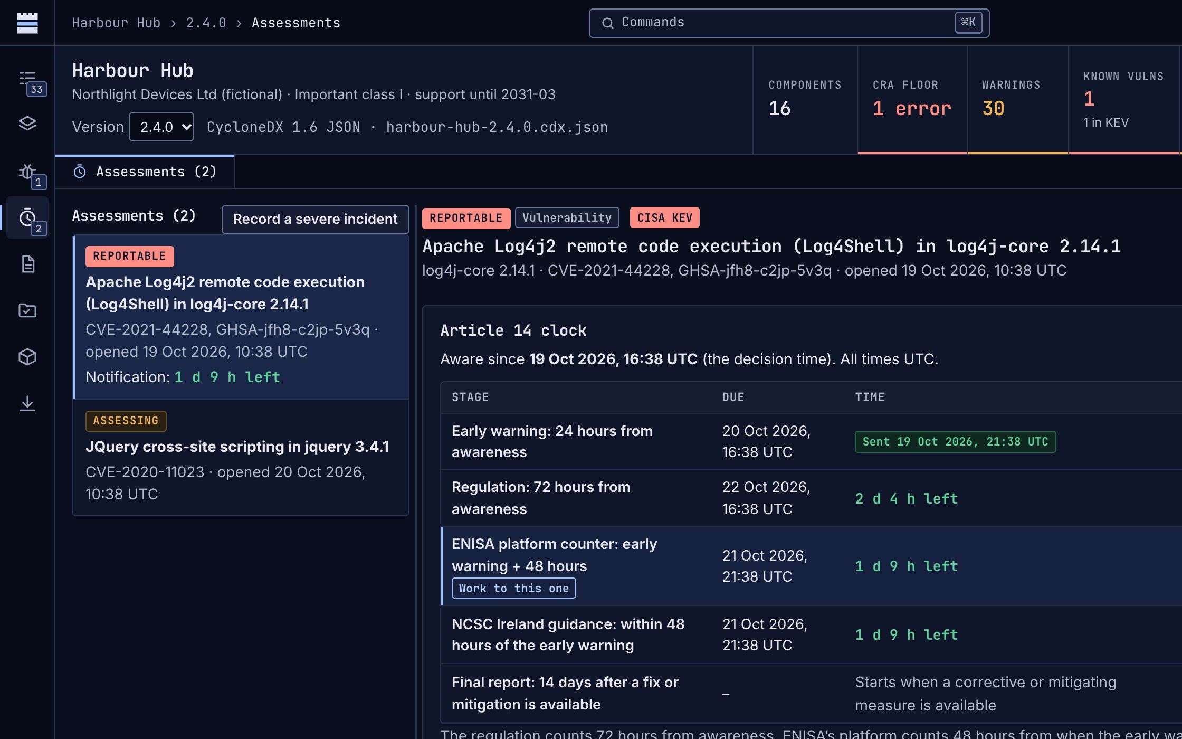The height and width of the screenshot is (739, 1182).
Task: Open the layers stack sidebar icon
Action: click(27, 124)
